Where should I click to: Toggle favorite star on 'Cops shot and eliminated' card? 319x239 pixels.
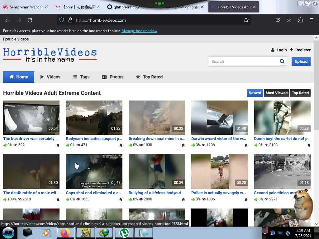[121, 199]
